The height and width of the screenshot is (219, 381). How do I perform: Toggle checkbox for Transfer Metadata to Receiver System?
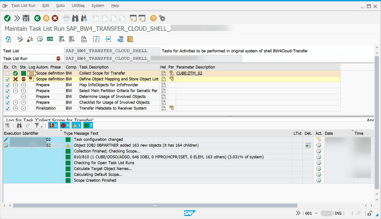(x=8, y=109)
